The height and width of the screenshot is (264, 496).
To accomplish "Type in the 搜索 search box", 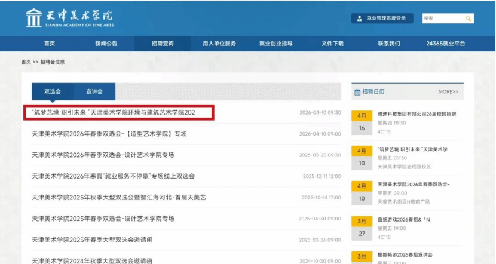I will pos(441,19).
